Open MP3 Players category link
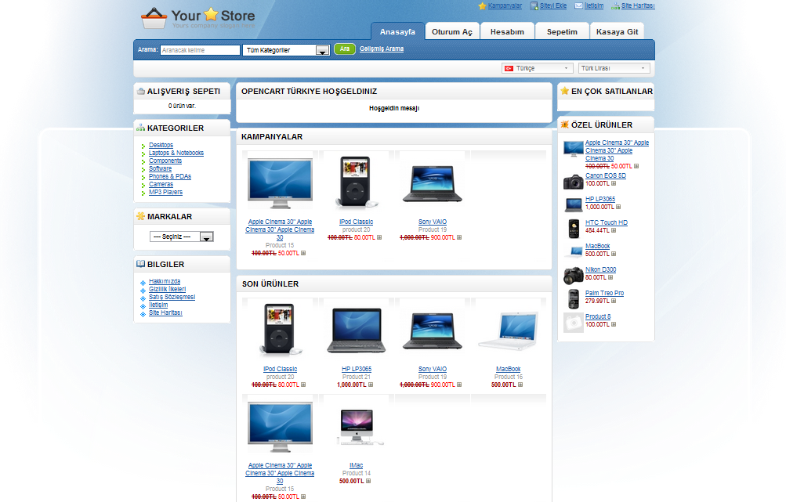 [165, 192]
